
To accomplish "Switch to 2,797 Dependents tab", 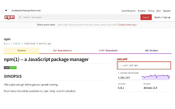I will click(x=108, y=50).
